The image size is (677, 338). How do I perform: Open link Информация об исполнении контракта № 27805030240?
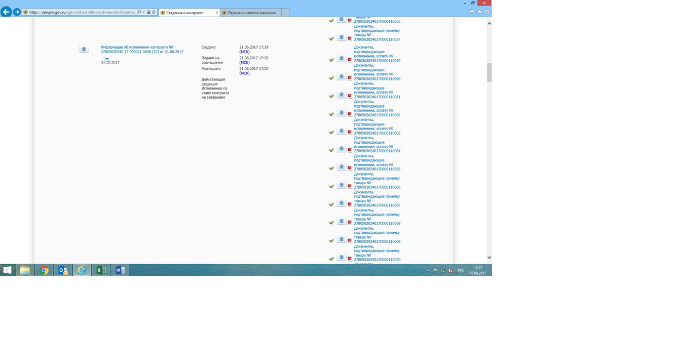click(x=142, y=50)
